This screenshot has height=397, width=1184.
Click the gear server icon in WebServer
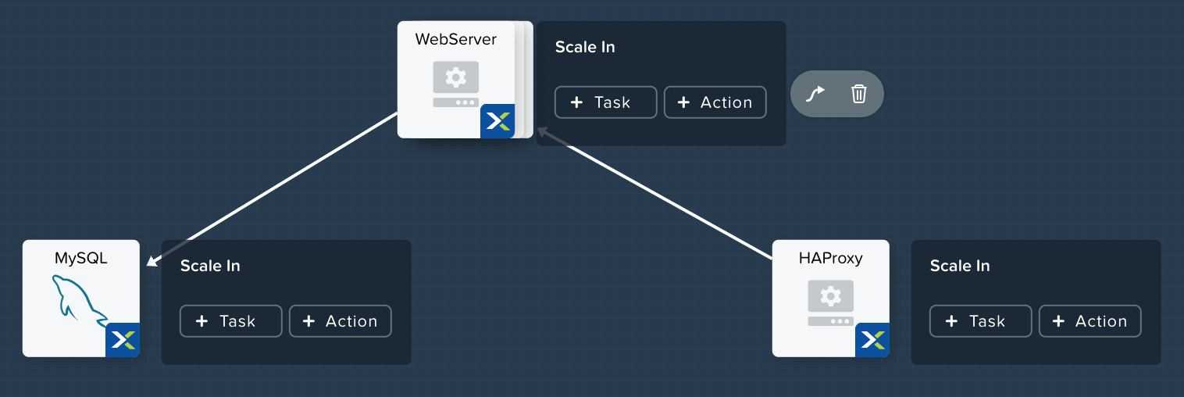(456, 84)
